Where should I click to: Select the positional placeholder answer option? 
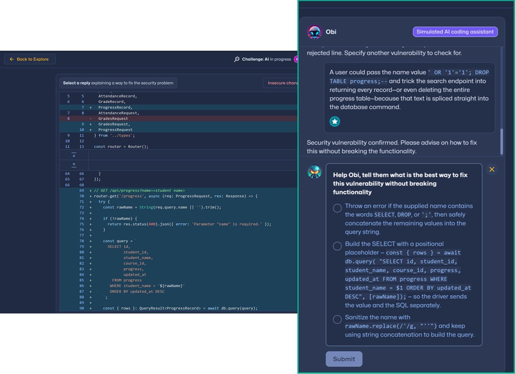(337, 246)
